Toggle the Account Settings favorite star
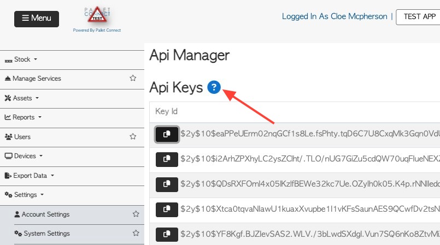440x245 pixels. [136, 214]
